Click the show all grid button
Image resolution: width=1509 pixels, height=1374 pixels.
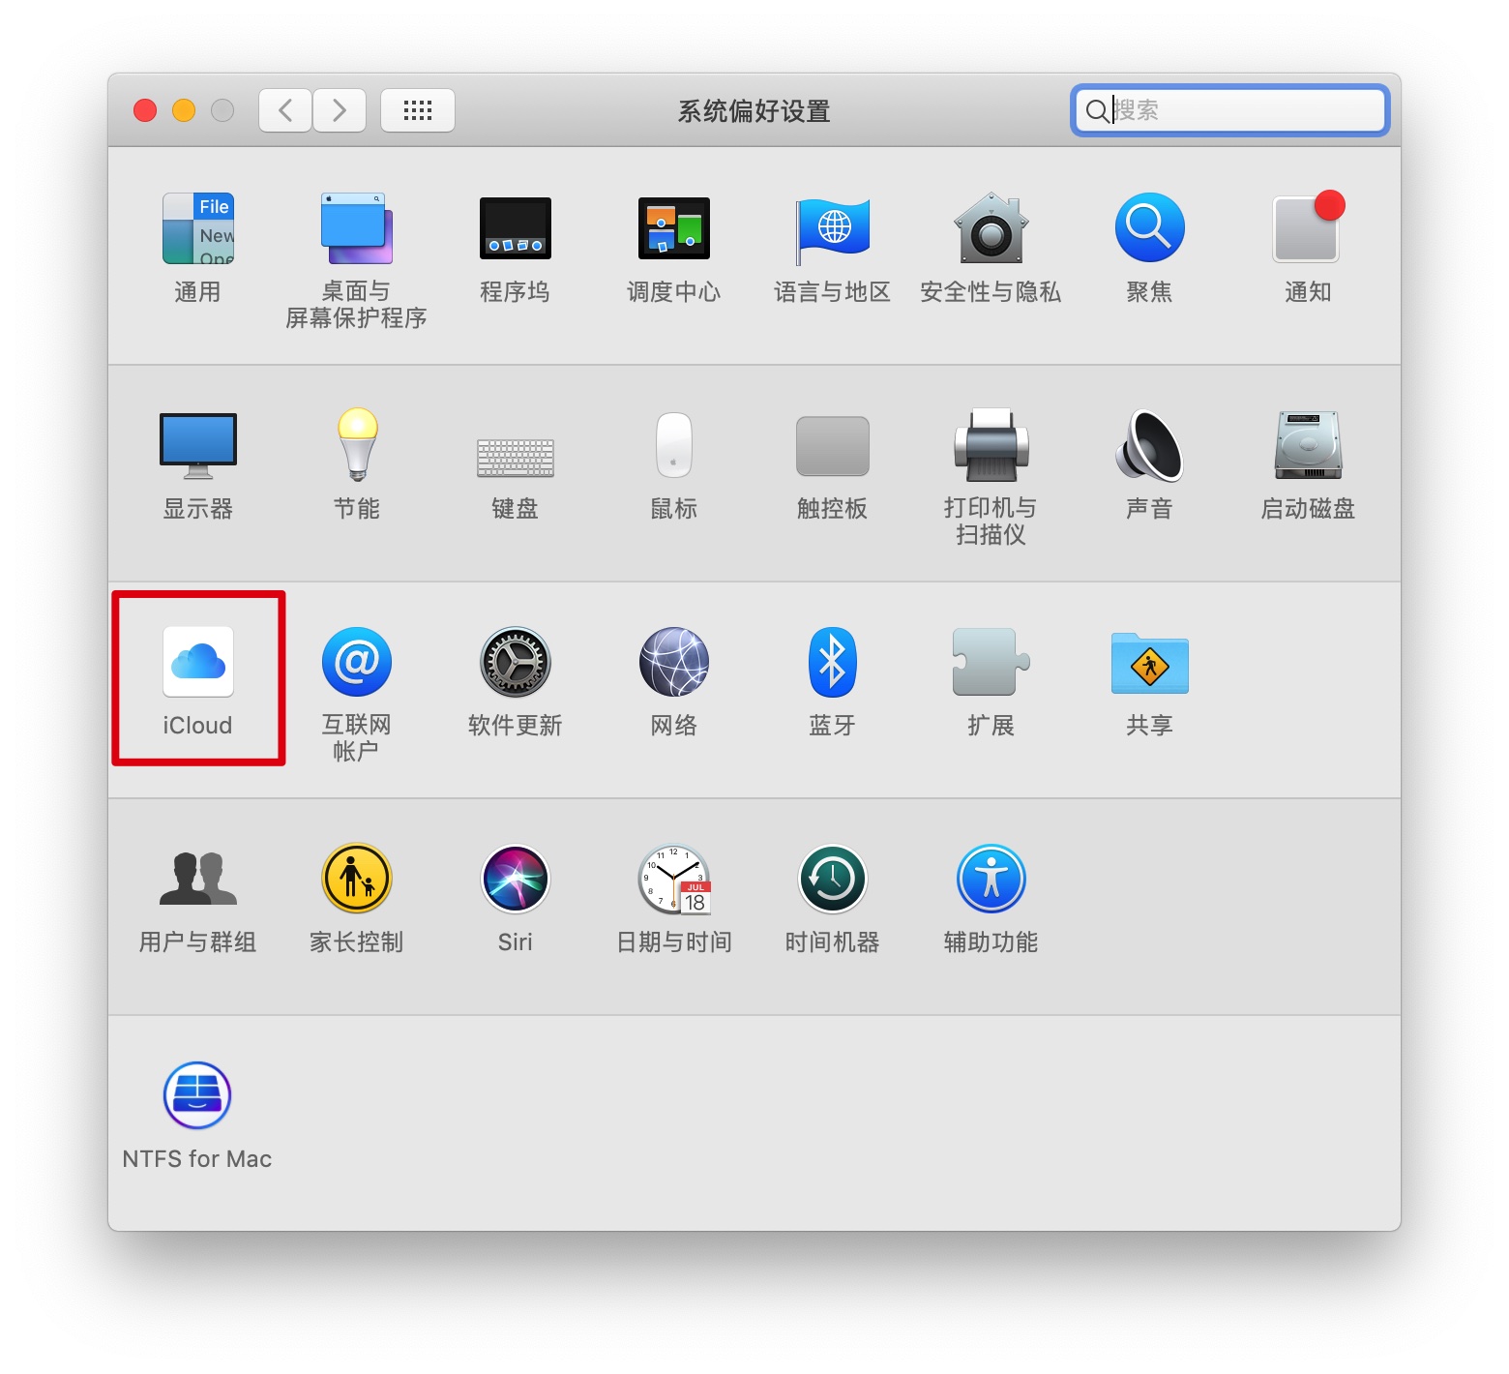[x=418, y=110]
